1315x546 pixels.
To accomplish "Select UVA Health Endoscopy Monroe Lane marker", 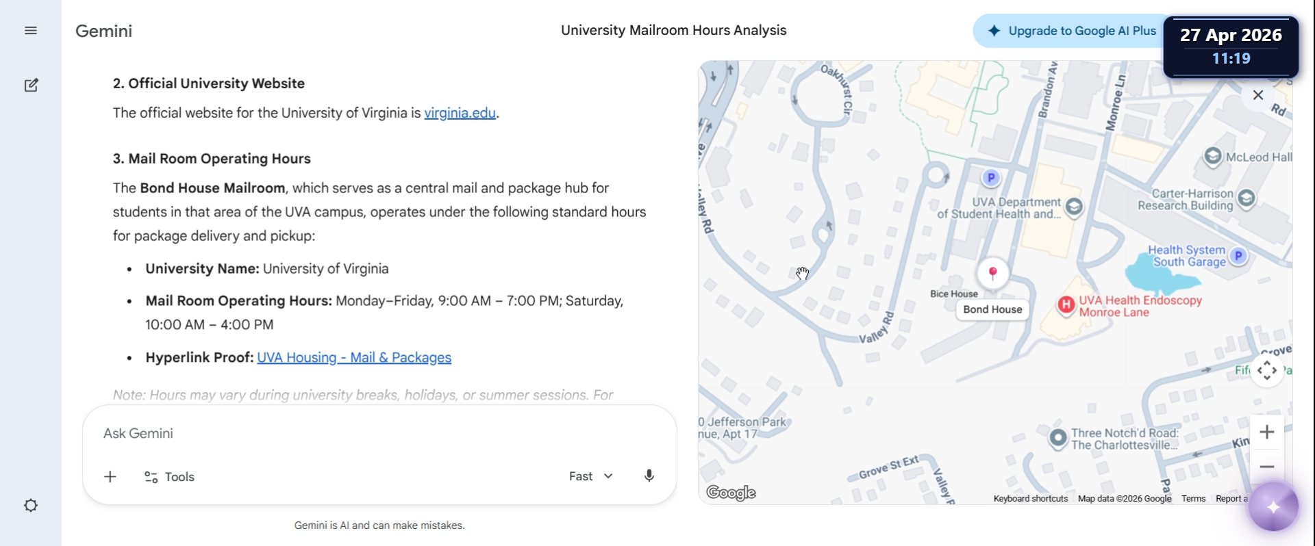I will point(1066,305).
